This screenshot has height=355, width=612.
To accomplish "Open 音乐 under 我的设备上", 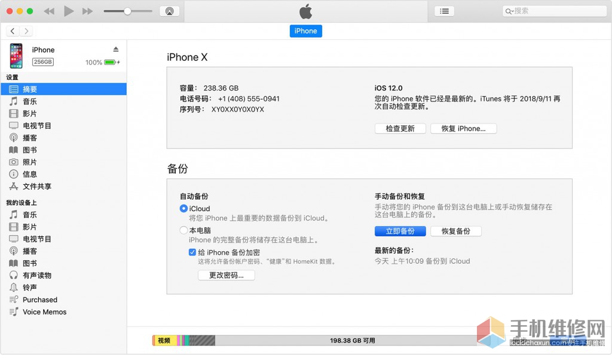I will (63, 215).
